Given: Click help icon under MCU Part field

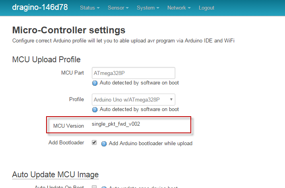Looking at the screenshot, I should coord(95,83).
